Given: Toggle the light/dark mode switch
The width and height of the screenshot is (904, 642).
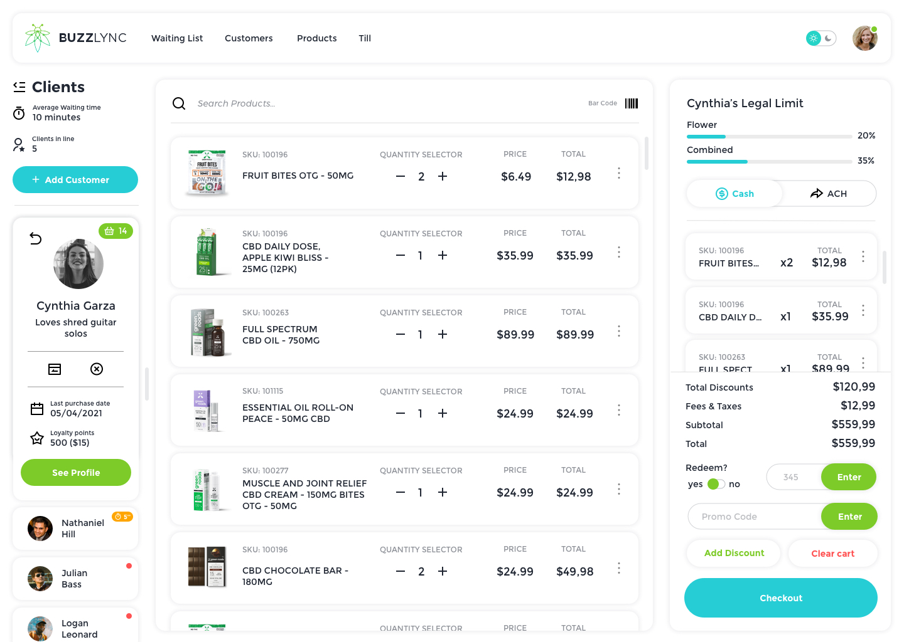Looking at the screenshot, I should (x=821, y=38).
